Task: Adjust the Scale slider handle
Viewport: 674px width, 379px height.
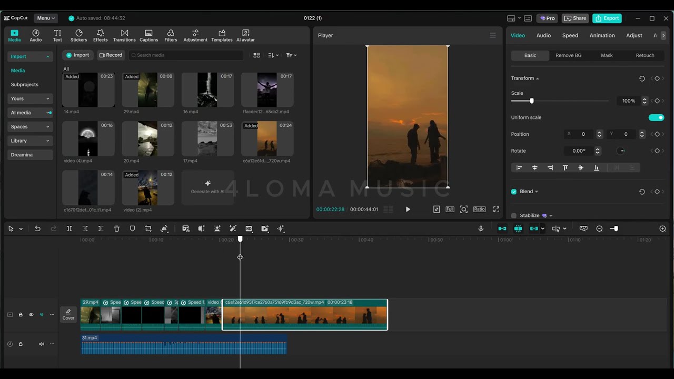Action: [x=532, y=101]
